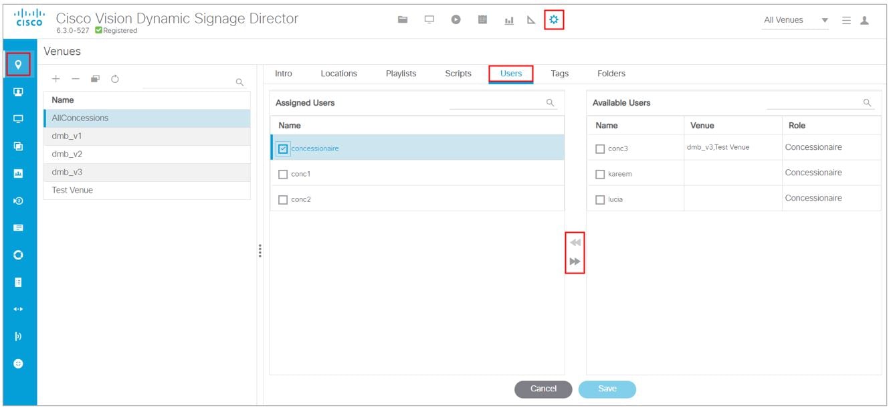Switch to the Tags tab
893x412 pixels.
point(560,74)
